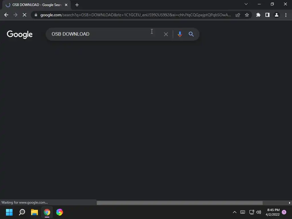292x219 pixels.
Task: Close the OSB DOWNLOAD tab
Action: tap(66, 5)
